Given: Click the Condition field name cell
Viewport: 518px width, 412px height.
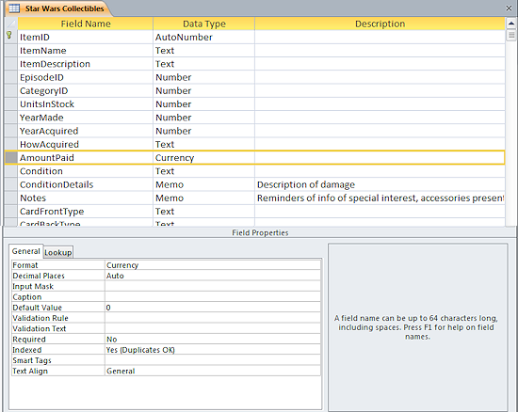Looking at the screenshot, I should (86, 171).
